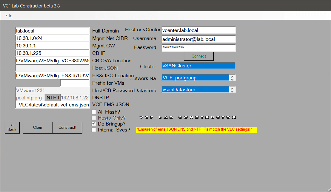Screen dimensions: 331x192
Task: Click the 'Mgmt Net CIDR' label
Action: pos(110,38)
